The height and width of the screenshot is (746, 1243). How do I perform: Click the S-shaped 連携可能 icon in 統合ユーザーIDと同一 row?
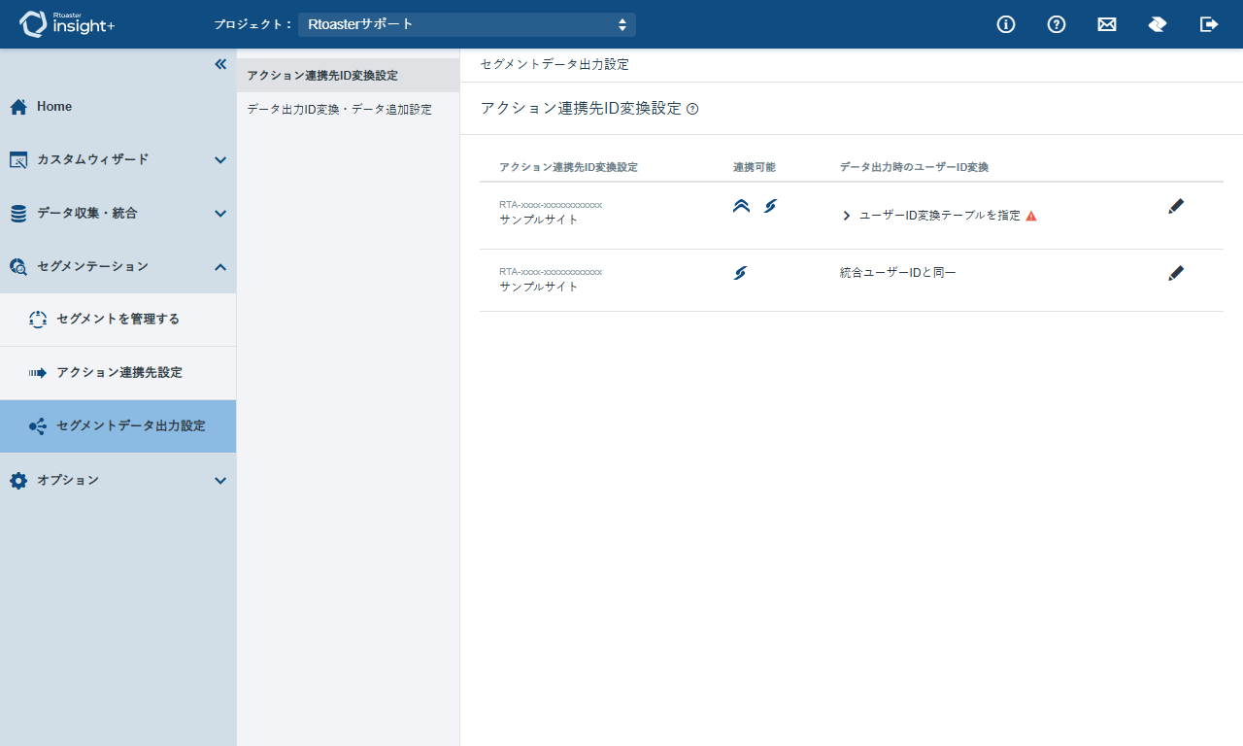pos(740,273)
